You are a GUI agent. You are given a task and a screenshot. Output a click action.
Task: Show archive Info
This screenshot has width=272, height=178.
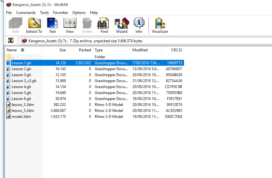tap(139, 25)
